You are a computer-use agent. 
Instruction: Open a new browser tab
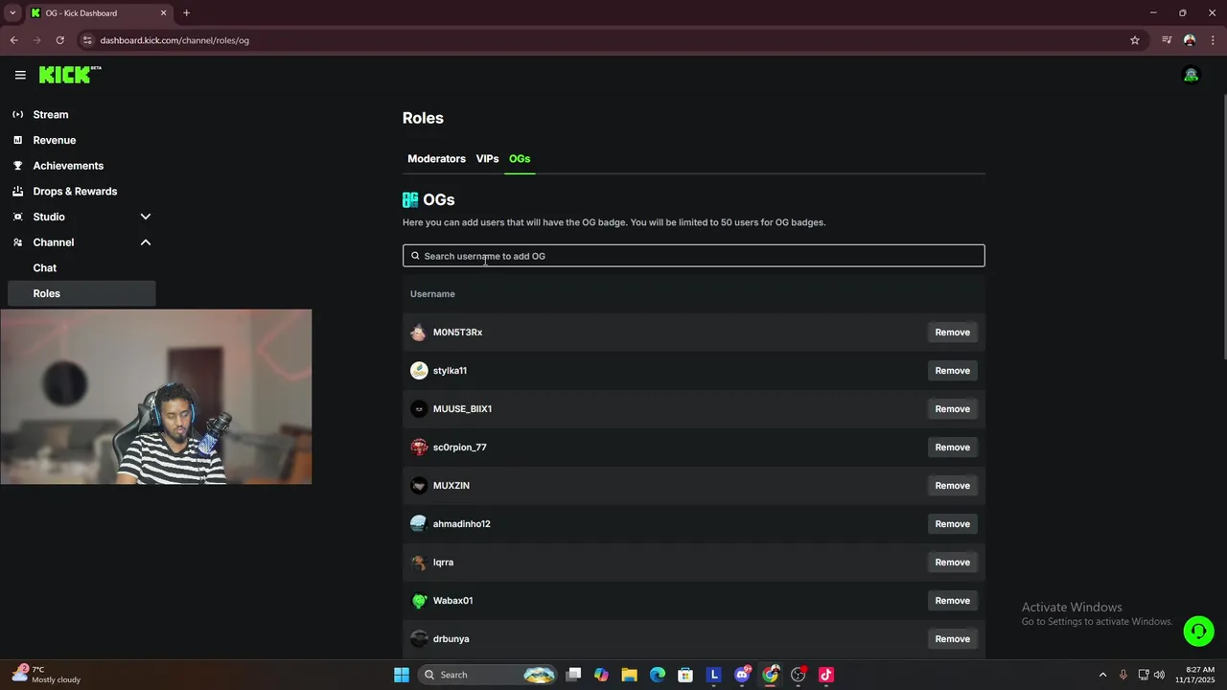point(187,13)
